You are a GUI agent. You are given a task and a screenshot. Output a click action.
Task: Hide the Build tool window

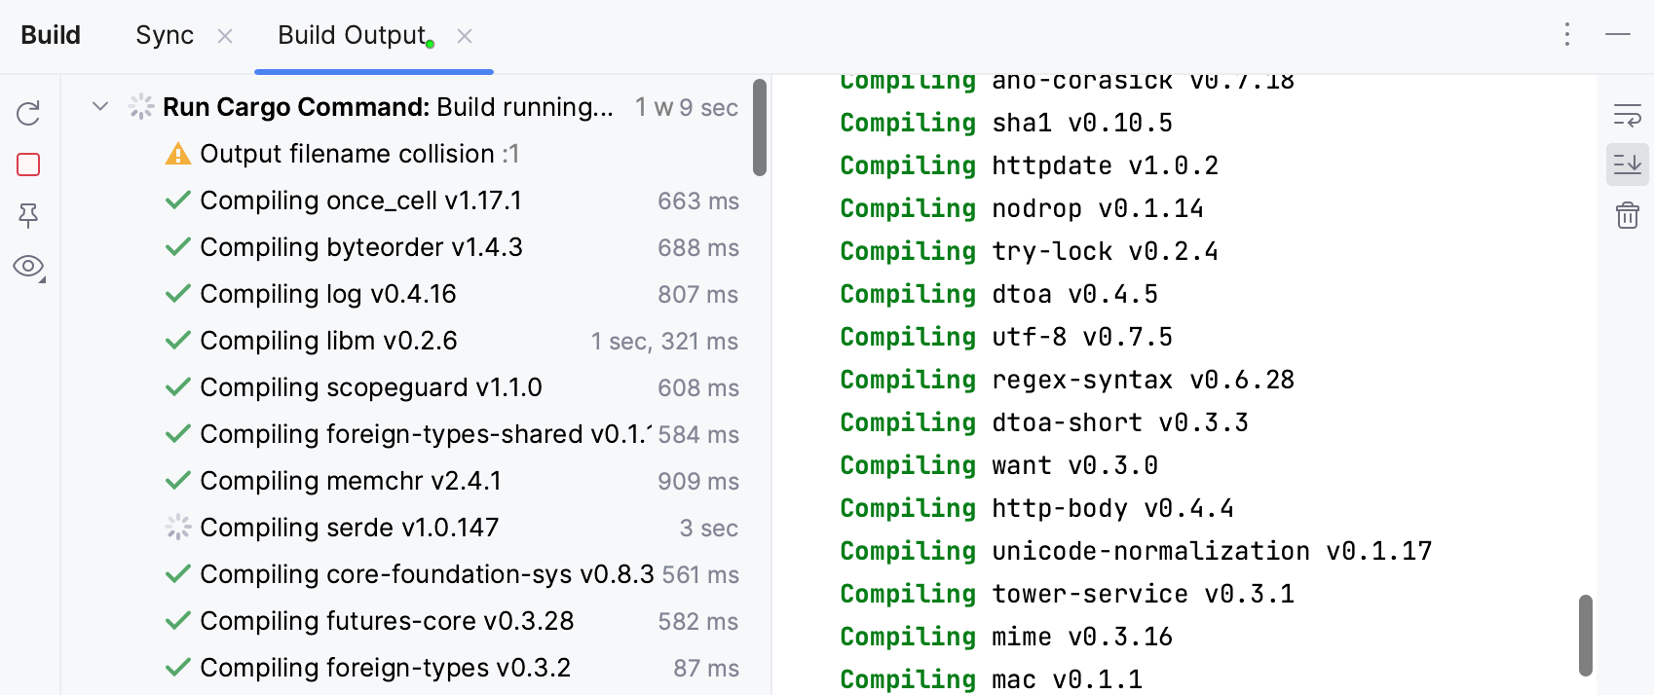(1618, 35)
